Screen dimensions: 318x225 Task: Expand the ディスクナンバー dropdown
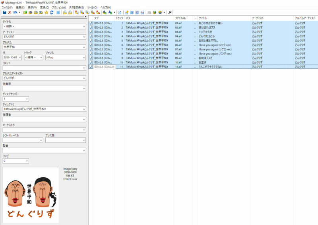(27, 99)
